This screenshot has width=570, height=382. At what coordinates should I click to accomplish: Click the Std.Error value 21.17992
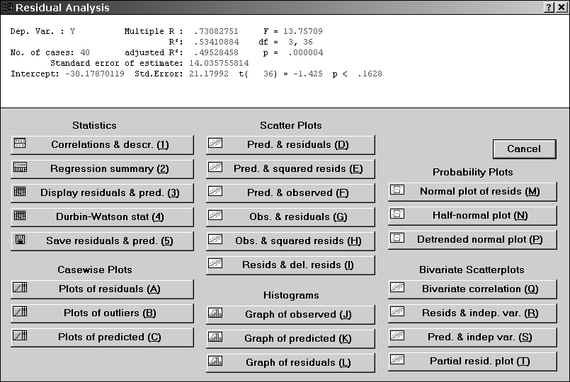click(x=209, y=74)
